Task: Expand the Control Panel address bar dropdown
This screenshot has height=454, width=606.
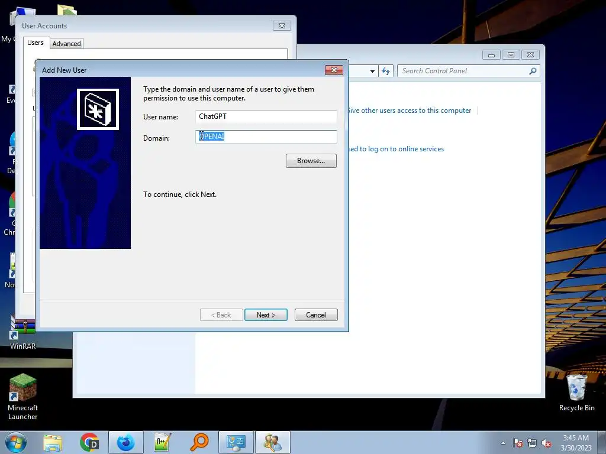Action: point(372,71)
